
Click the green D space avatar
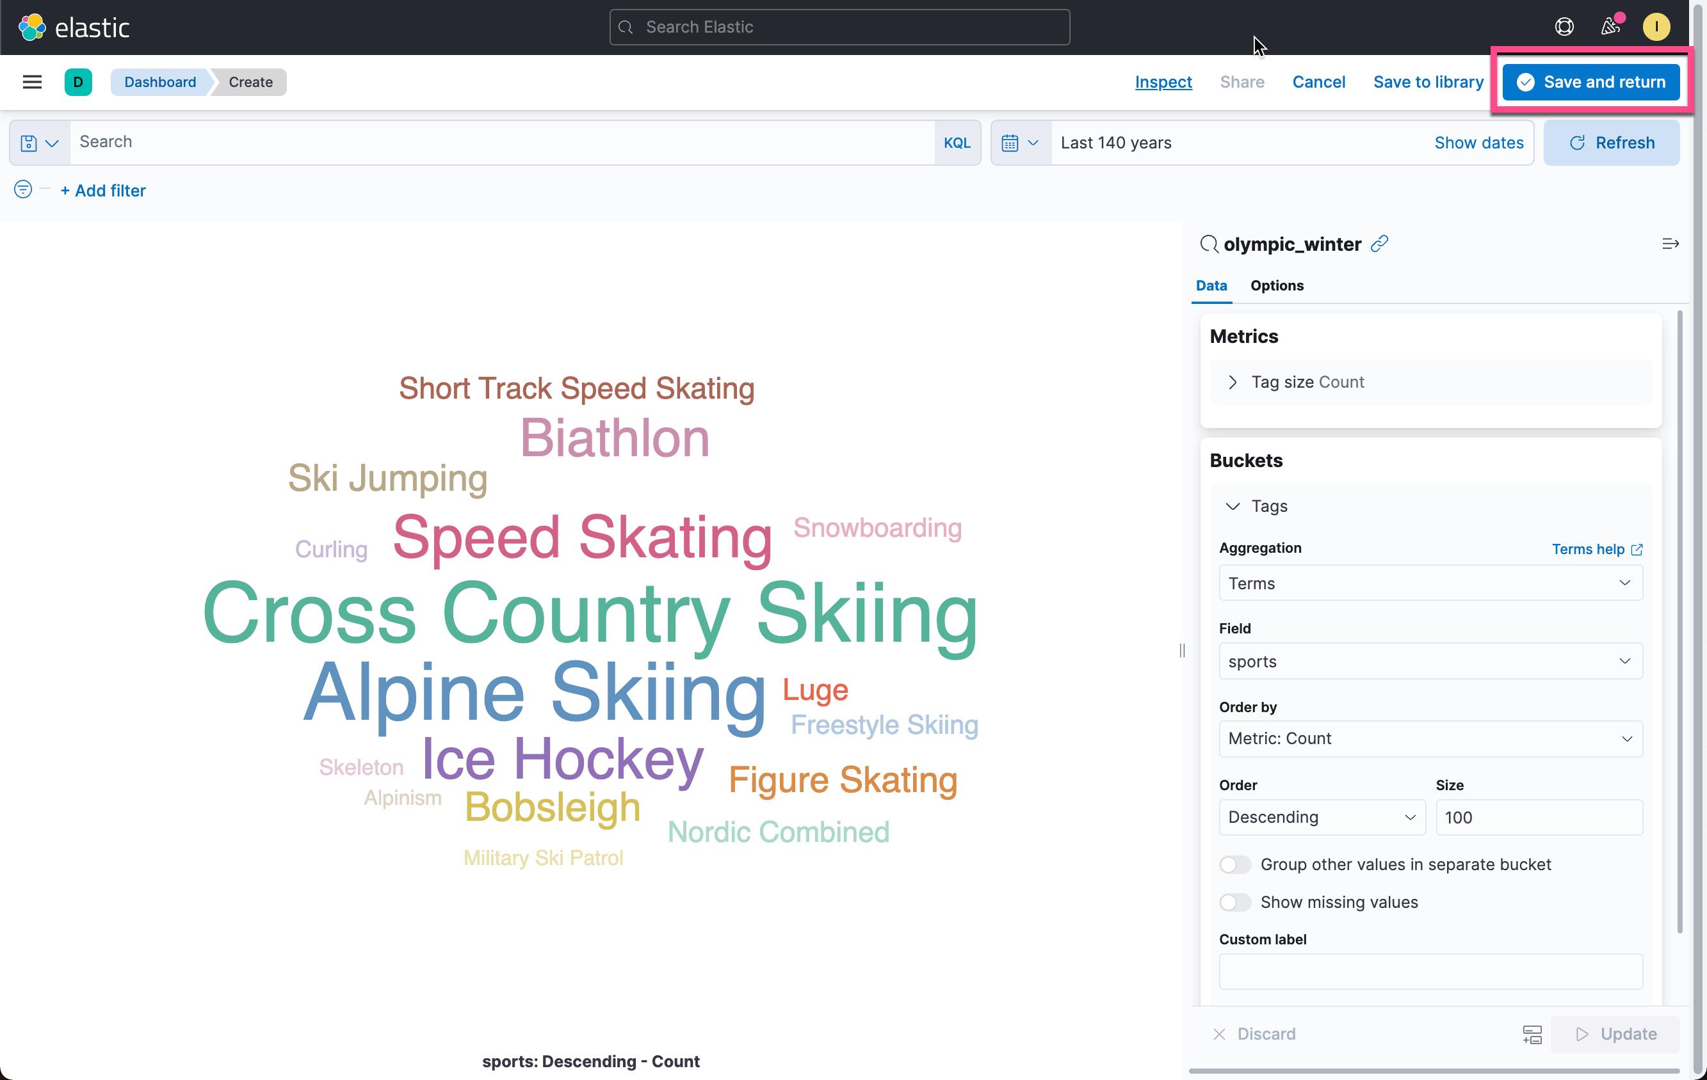coord(78,82)
